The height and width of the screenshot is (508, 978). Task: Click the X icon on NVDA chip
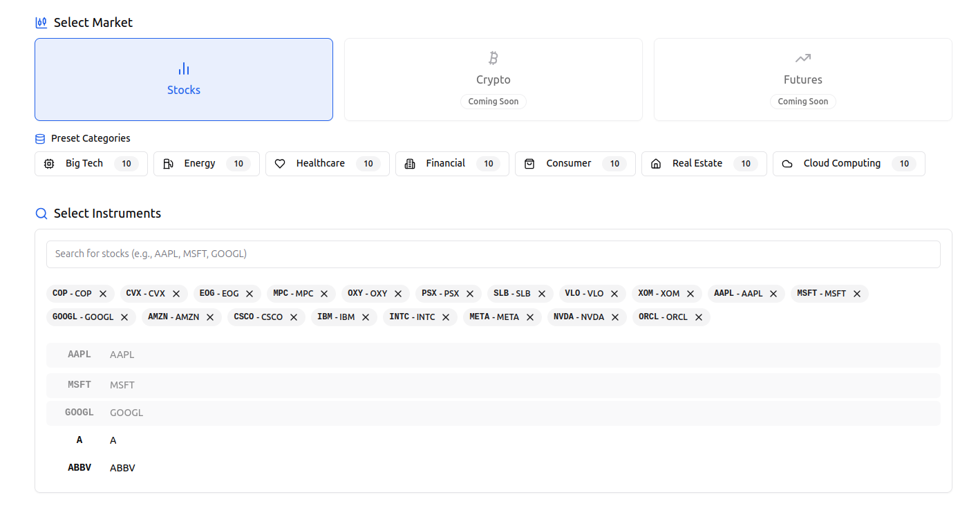[x=615, y=317]
